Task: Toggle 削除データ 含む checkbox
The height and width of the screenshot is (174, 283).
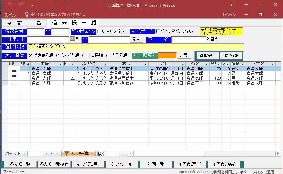Action: pyautogui.click(x=158, y=31)
